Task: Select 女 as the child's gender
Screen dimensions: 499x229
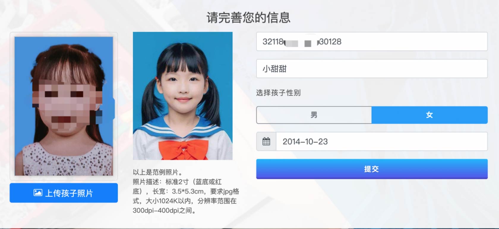Action: pyautogui.click(x=429, y=115)
